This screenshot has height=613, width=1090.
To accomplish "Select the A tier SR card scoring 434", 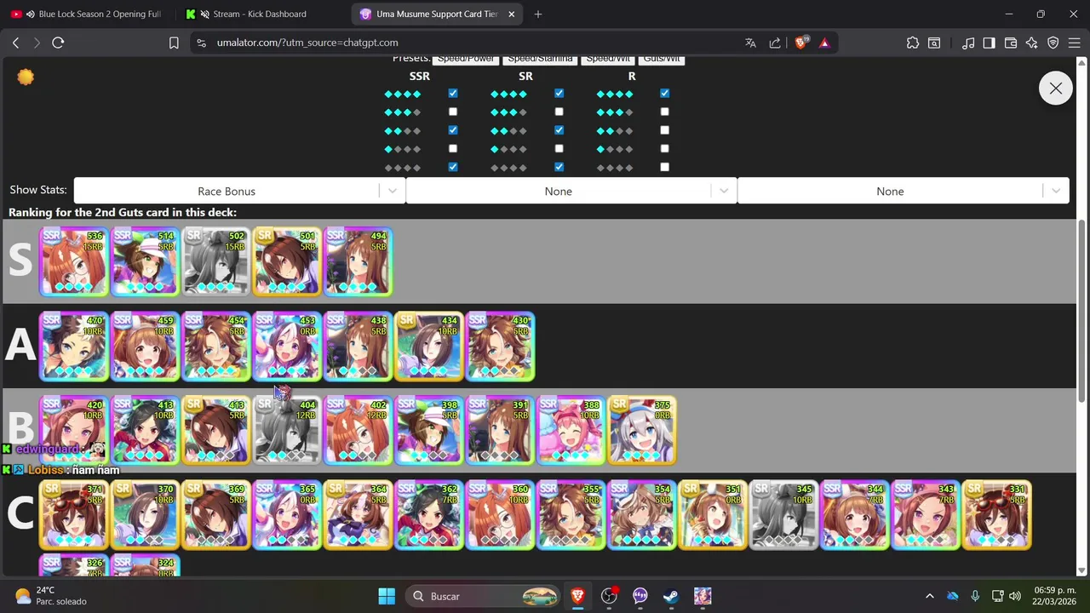I will (x=429, y=346).
